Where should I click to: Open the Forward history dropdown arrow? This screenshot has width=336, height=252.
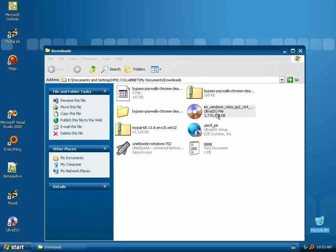pyautogui.click(x=85, y=69)
